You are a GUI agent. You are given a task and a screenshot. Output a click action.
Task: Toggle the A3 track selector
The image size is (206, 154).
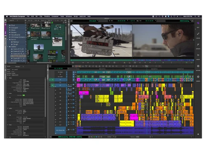pyautogui.click(x=60, y=93)
